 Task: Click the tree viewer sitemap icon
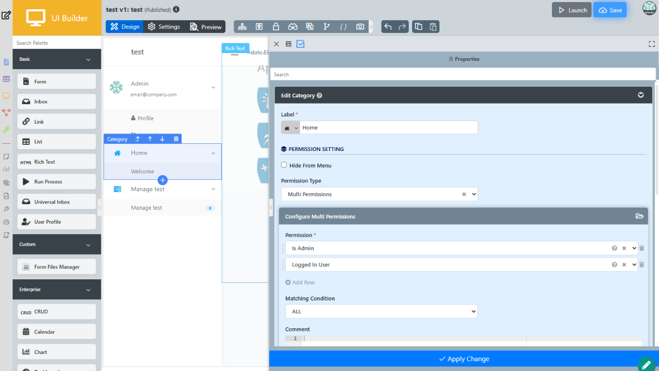[242, 27]
